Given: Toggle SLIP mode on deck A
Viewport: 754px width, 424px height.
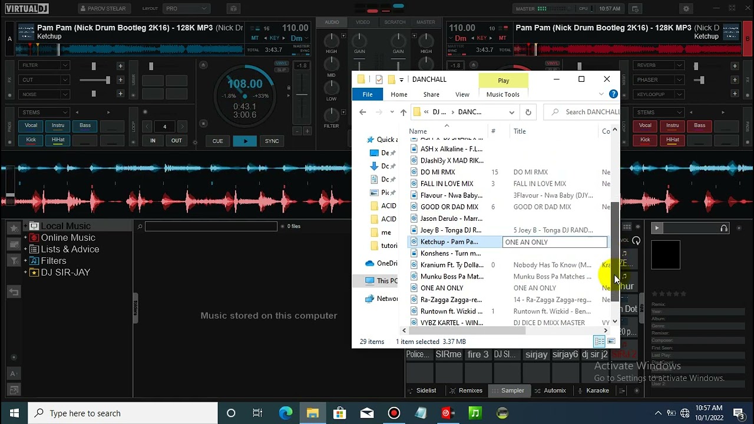Looking at the screenshot, I should tap(282, 69).
